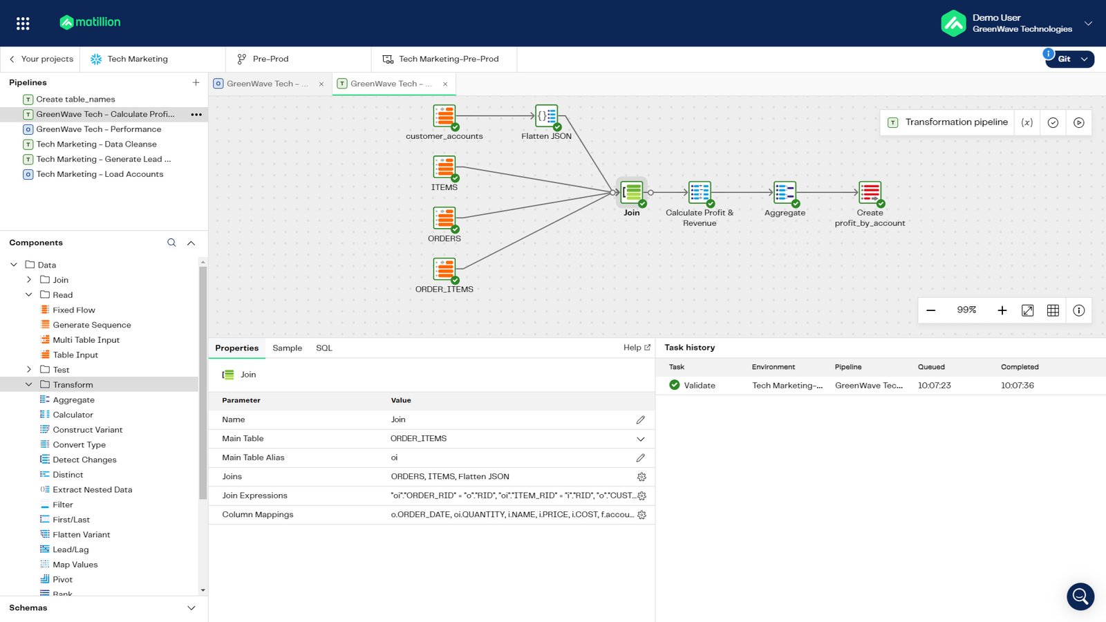Open Create table_names pipeline
Screen dimensions: 1106x622
pyautogui.click(x=76, y=100)
